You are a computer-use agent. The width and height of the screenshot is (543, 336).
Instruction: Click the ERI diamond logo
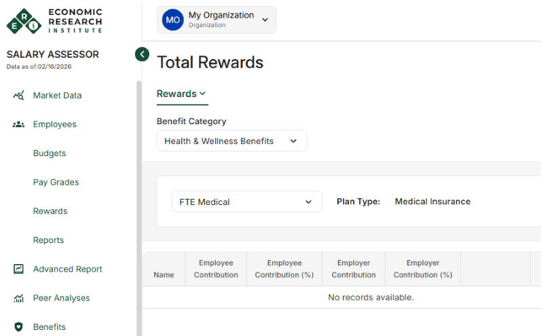(x=24, y=22)
